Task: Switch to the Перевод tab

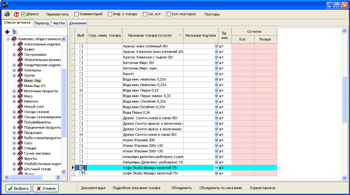Action: 42,23
